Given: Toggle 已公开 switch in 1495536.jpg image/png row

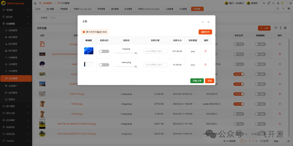Looking at the screenshot, I should pyautogui.click(x=239, y=104).
